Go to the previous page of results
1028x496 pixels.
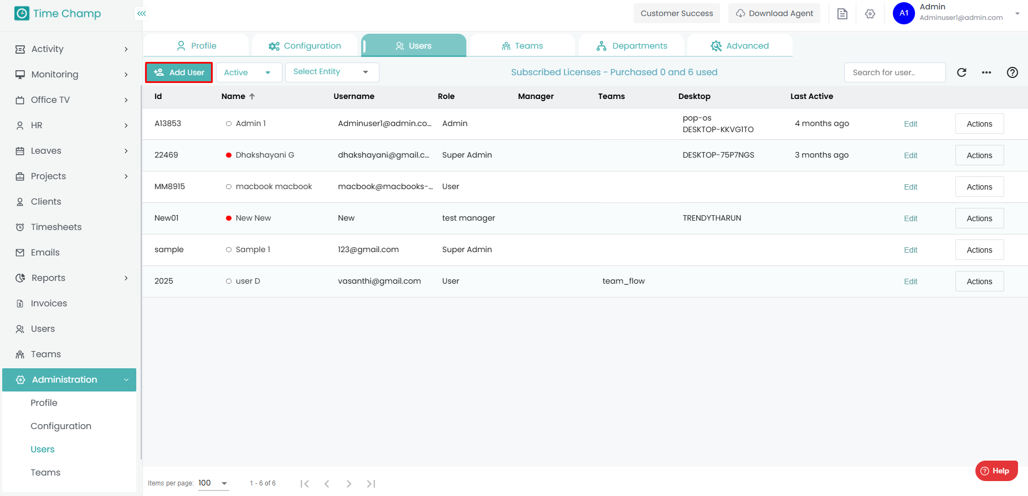tap(327, 484)
